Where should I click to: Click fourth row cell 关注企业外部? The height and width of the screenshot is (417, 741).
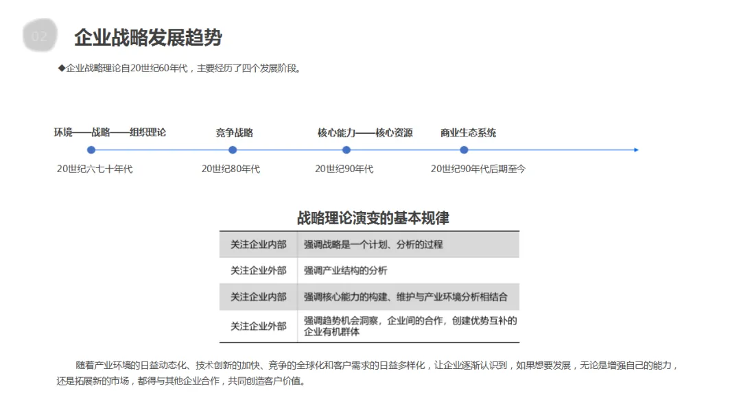259,326
